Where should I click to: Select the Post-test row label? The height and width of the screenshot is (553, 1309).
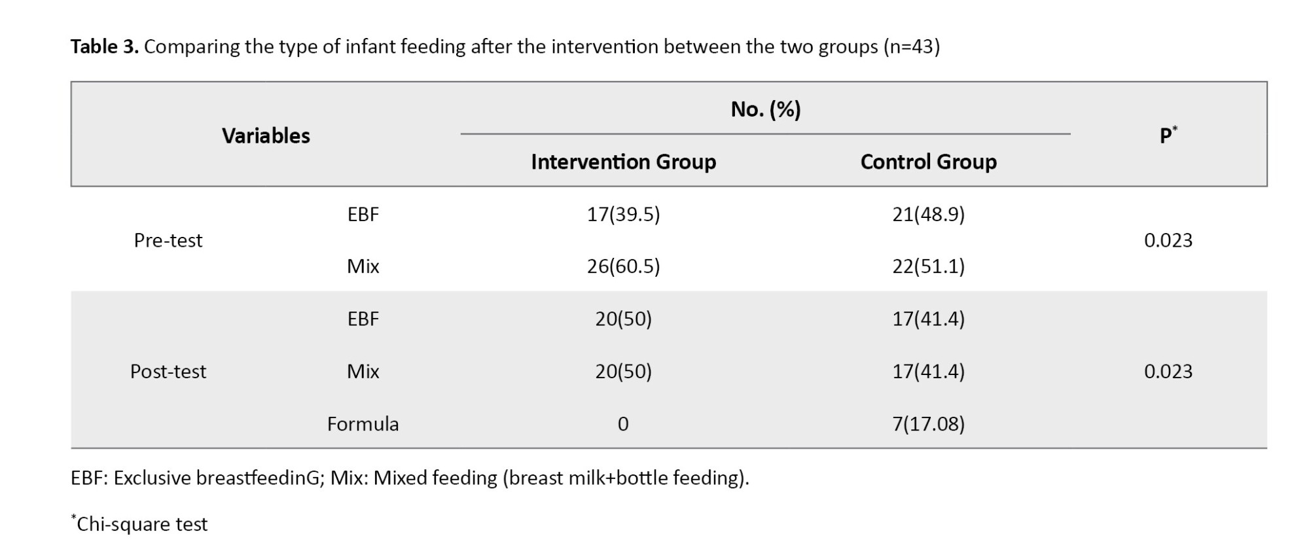coord(168,371)
